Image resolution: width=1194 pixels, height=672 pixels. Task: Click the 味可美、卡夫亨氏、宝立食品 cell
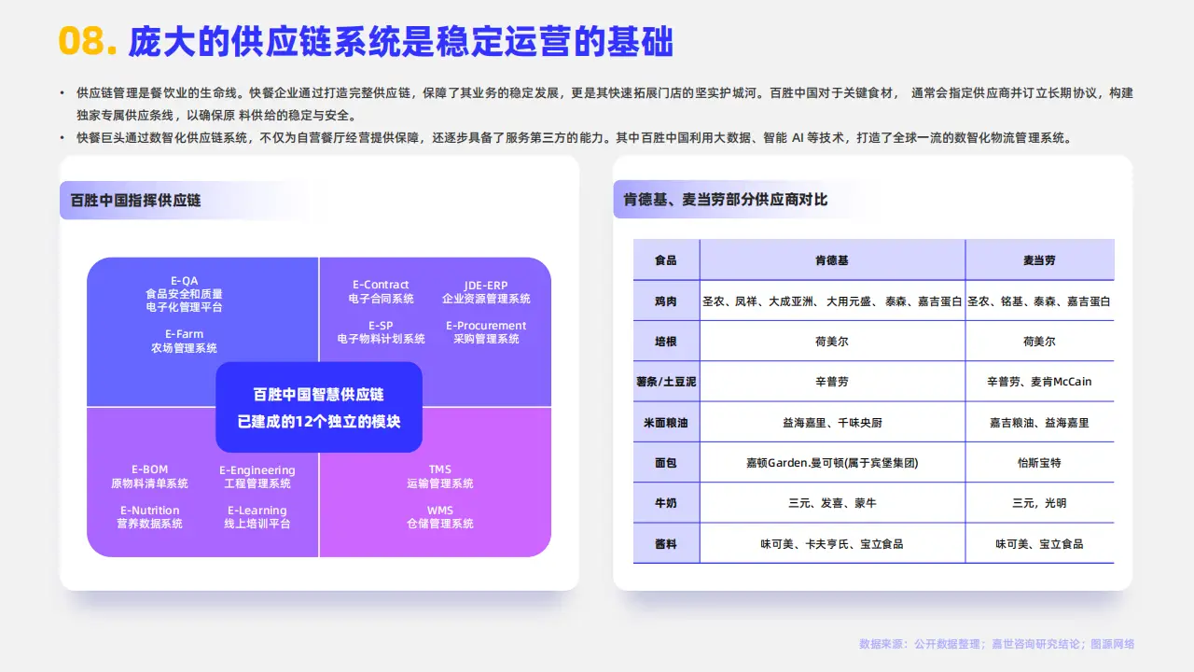(x=832, y=543)
